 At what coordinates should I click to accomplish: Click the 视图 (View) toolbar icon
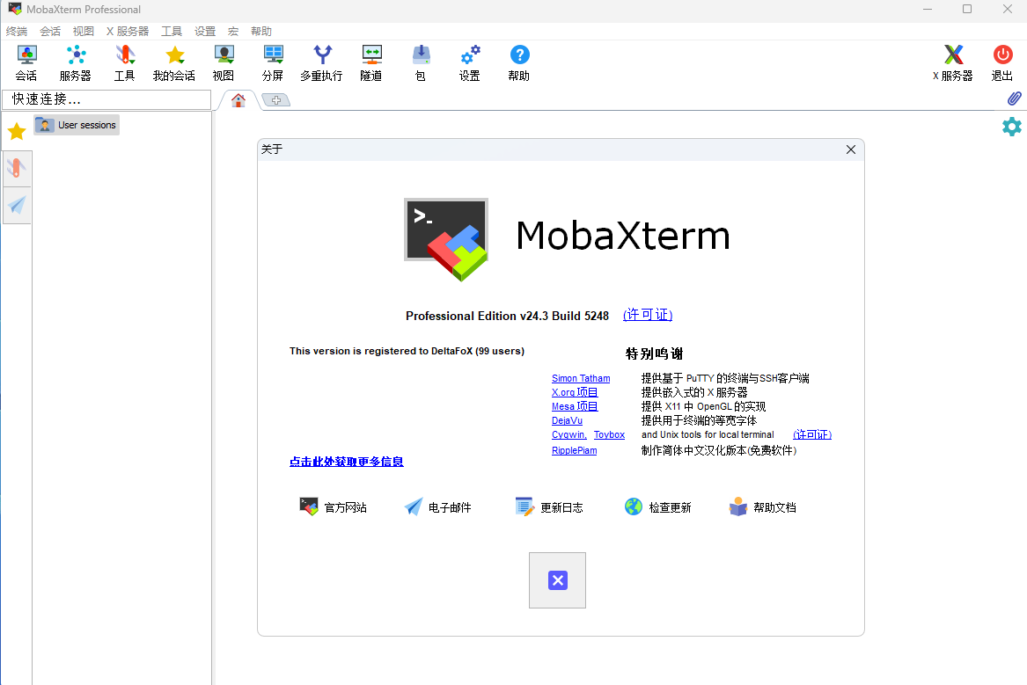(x=224, y=62)
